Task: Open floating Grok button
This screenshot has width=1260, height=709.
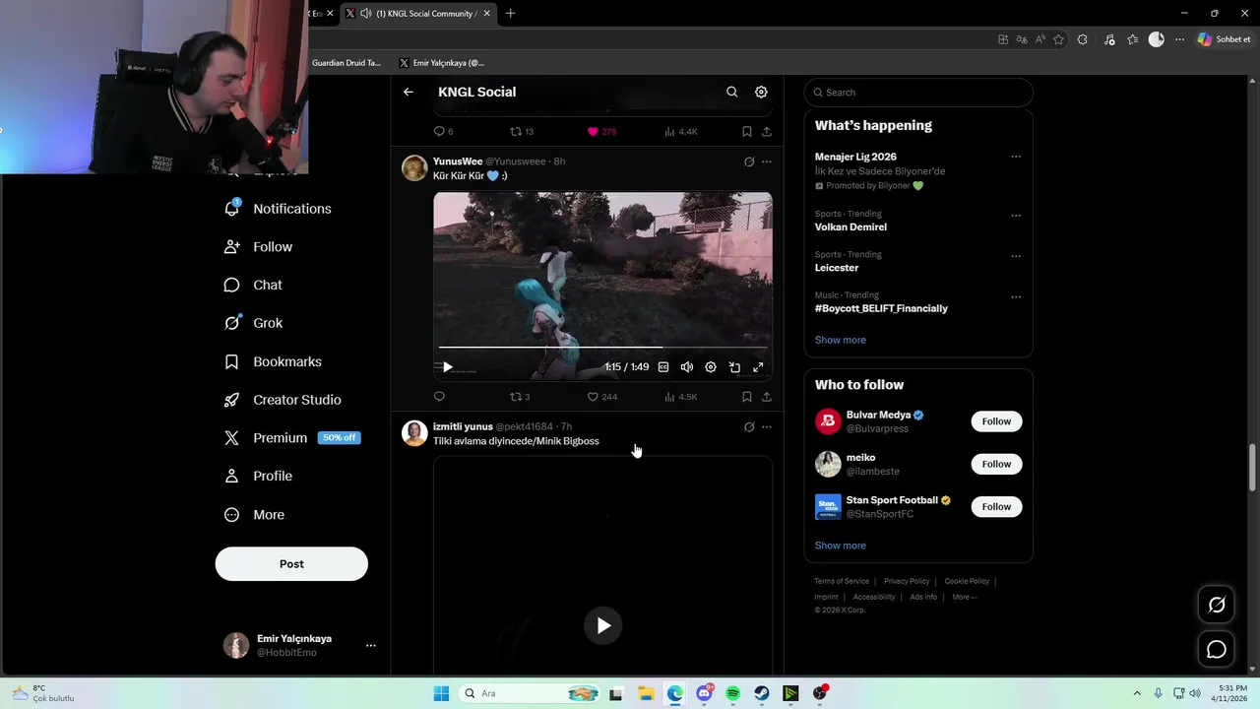Action: [x=1217, y=605]
